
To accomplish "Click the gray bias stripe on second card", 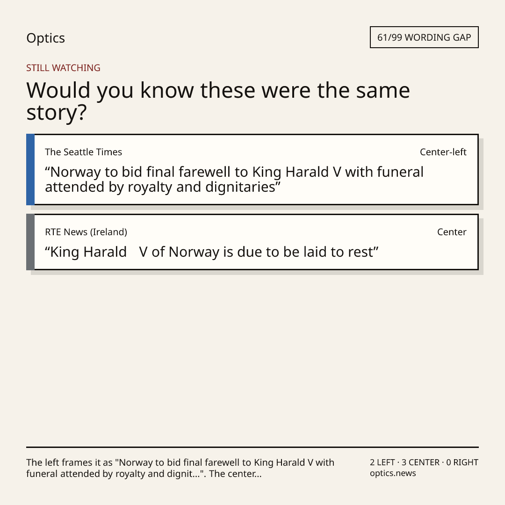I will (30, 242).
